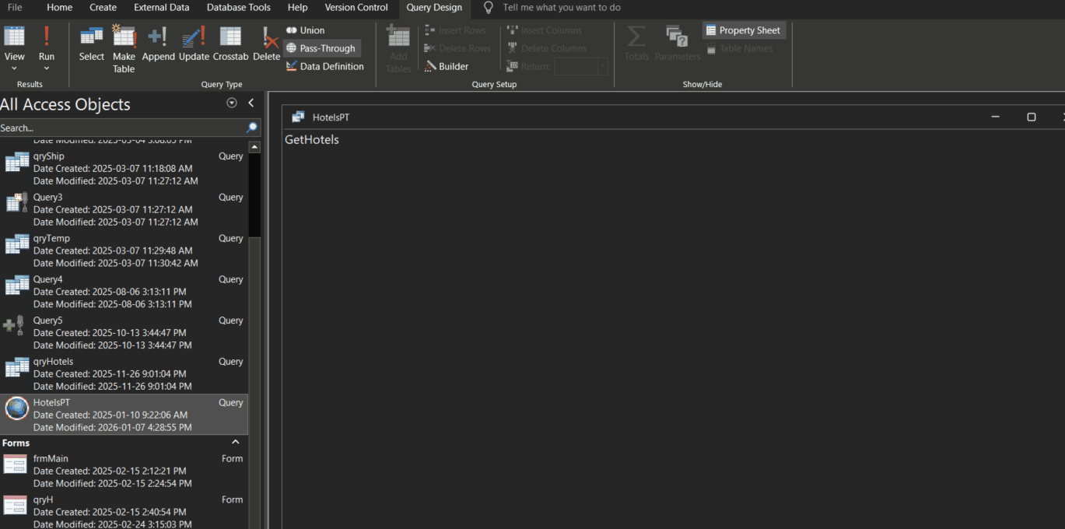
Task: Click inside the navigation pane Search box
Action: click(117, 128)
